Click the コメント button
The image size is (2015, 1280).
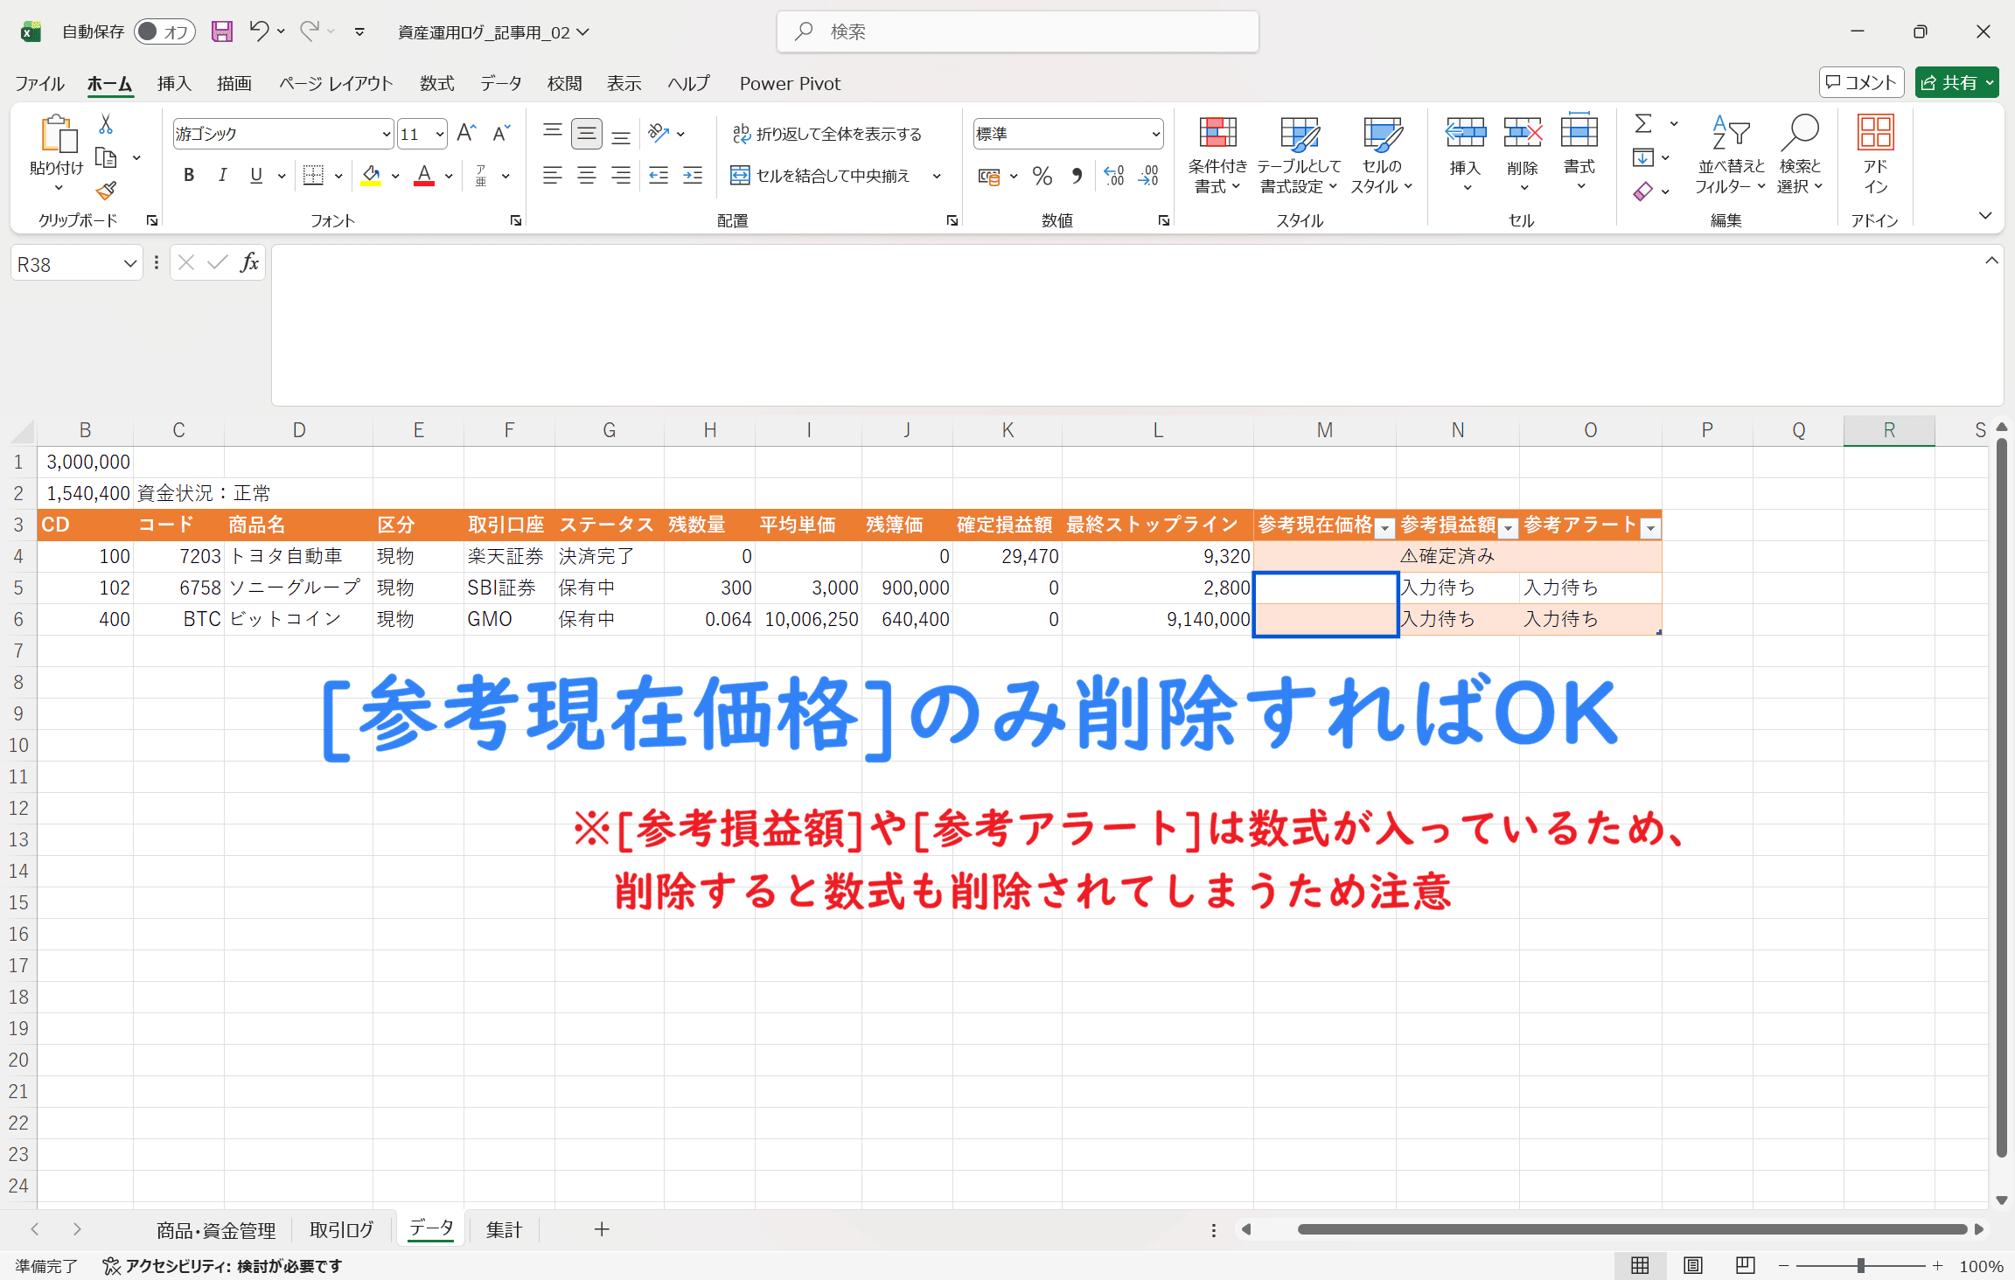click(1861, 83)
